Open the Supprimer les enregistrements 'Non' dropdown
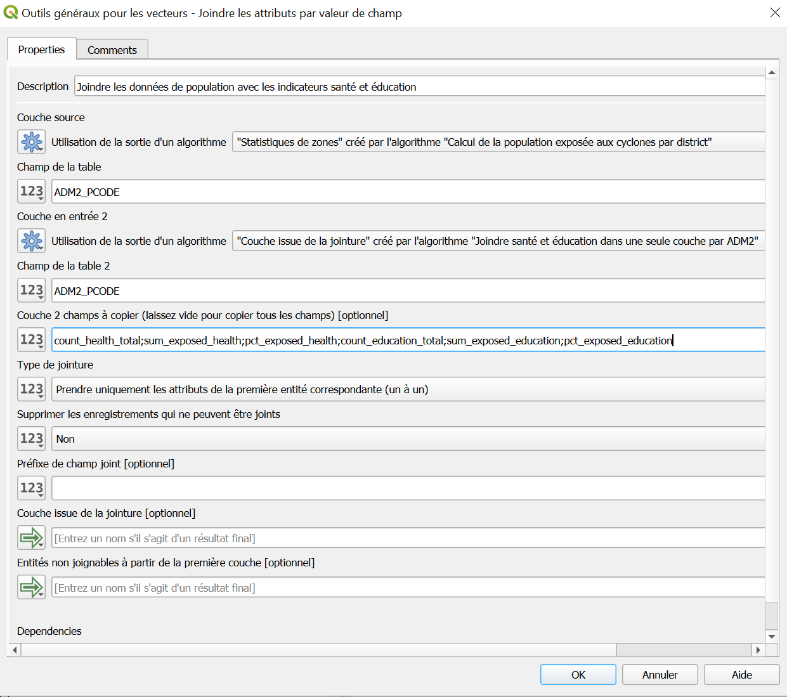The width and height of the screenshot is (787, 697). [x=407, y=439]
